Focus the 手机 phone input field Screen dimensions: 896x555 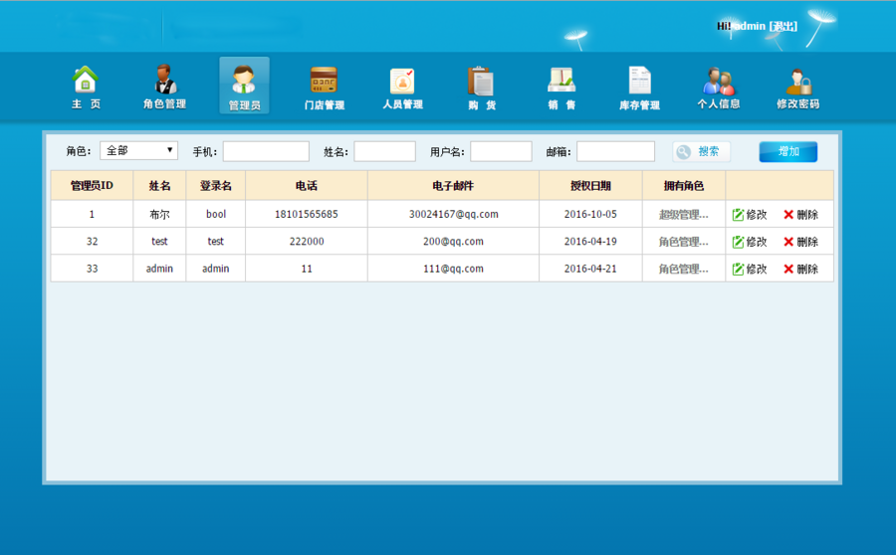266,151
